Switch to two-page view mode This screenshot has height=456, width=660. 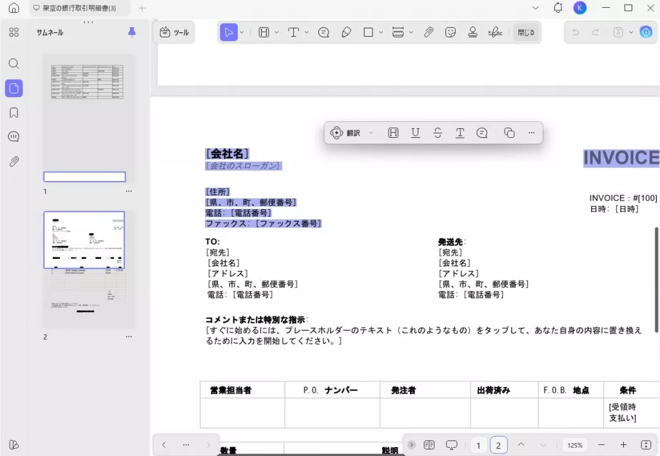point(429,444)
